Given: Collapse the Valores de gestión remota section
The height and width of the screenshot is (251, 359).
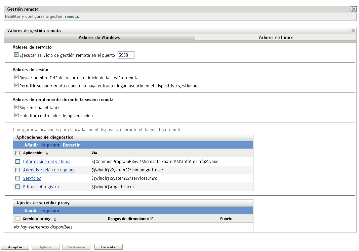Looking at the screenshot, I should [x=353, y=30].
